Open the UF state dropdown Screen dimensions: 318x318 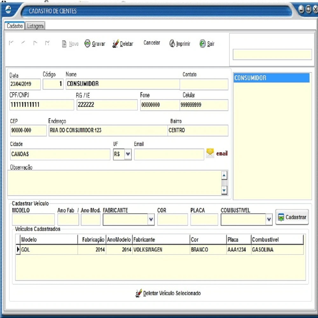(x=128, y=154)
